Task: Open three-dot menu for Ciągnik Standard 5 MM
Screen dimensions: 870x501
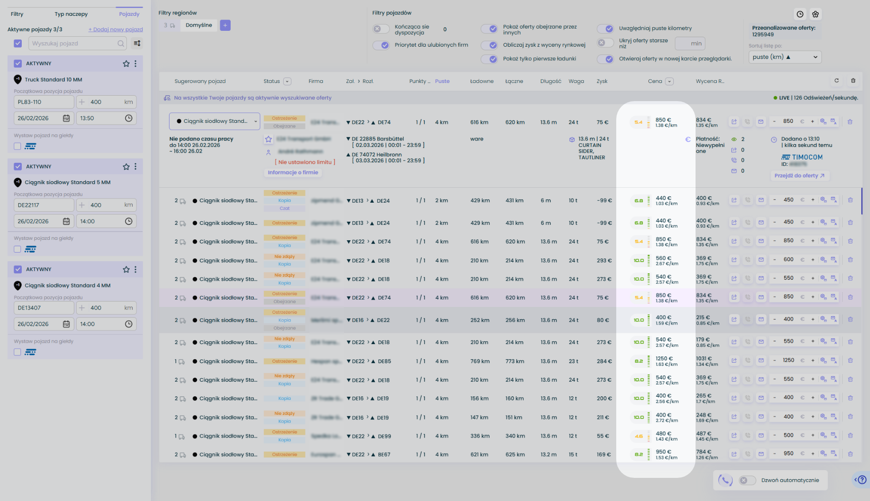Action: (135, 166)
